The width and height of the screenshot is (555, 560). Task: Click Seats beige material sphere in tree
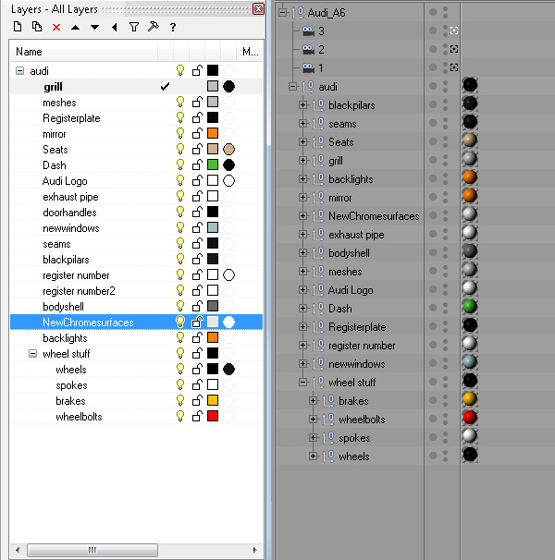pyautogui.click(x=470, y=140)
